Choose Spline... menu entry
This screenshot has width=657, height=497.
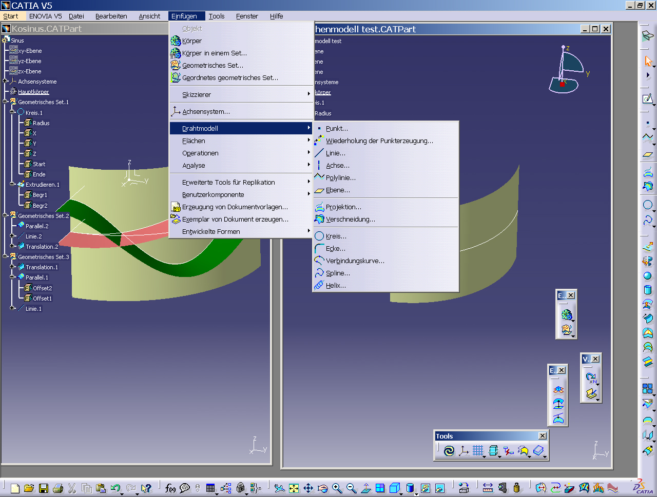[x=385, y=273]
